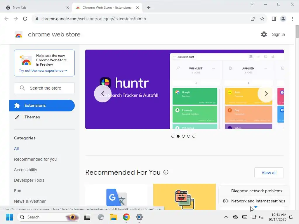
Task: Show next carousel slide
Action: point(266,94)
